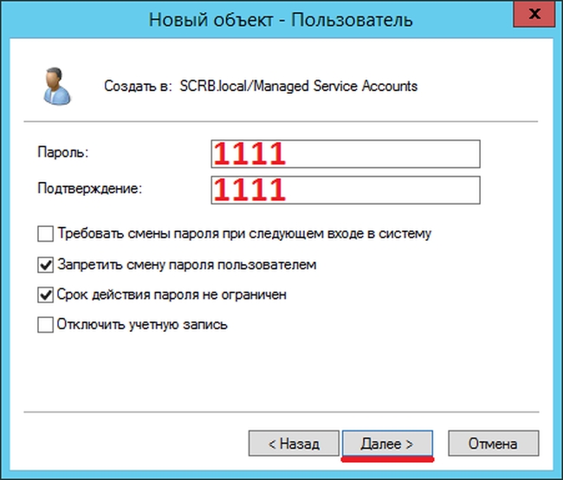The image size is (563, 480).
Task: Click the 'Отключить учетную запись' label text
Action: click(142, 325)
